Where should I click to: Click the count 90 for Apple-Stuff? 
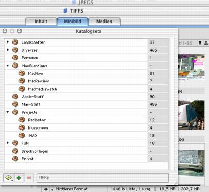(x=152, y=97)
